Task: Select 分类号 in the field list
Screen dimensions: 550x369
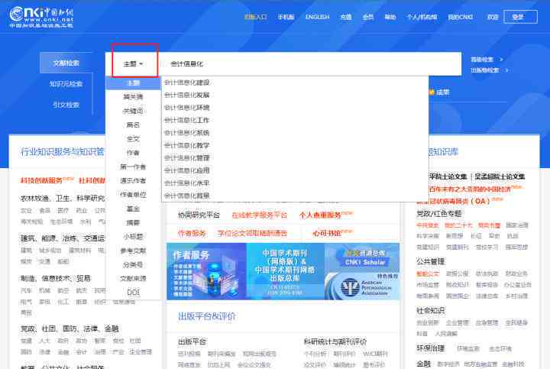Action: tap(133, 264)
